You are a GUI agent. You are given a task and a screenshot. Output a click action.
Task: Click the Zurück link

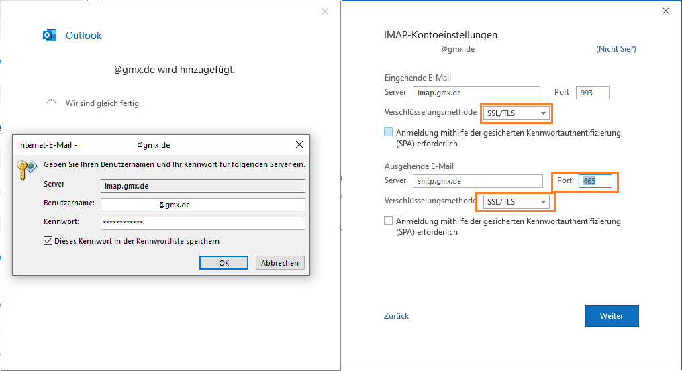pyautogui.click(x=396, y=316)
